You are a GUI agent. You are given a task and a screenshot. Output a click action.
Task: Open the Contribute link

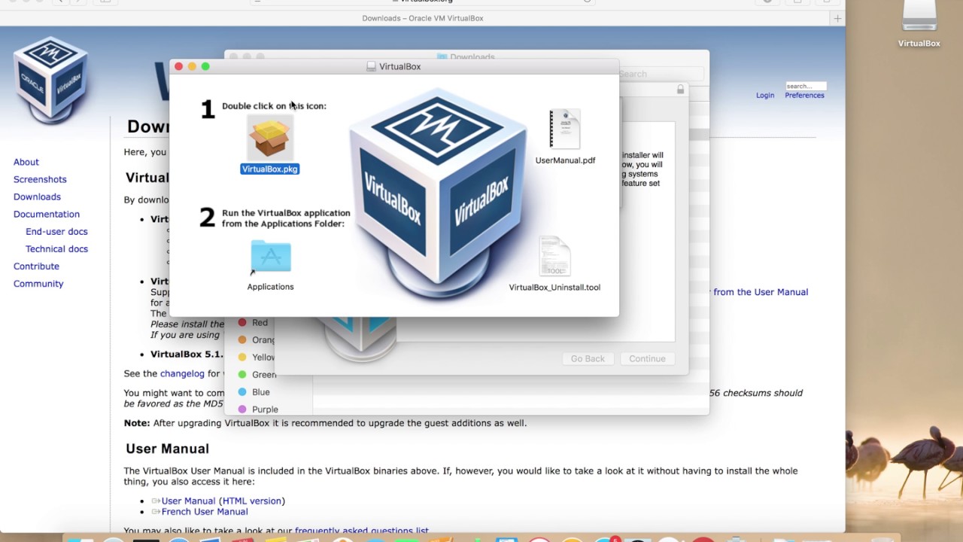[36, 266]
